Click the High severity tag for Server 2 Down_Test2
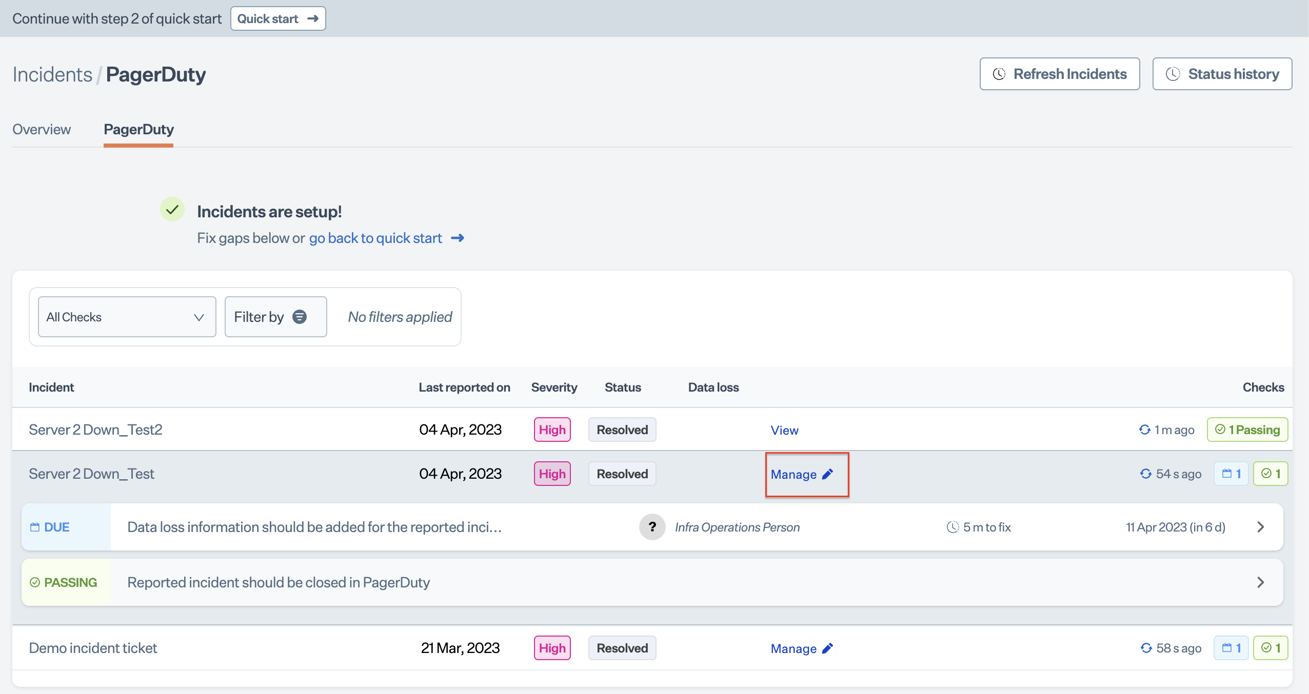Screen dimensions: 1309x694 tap(552, 430)
